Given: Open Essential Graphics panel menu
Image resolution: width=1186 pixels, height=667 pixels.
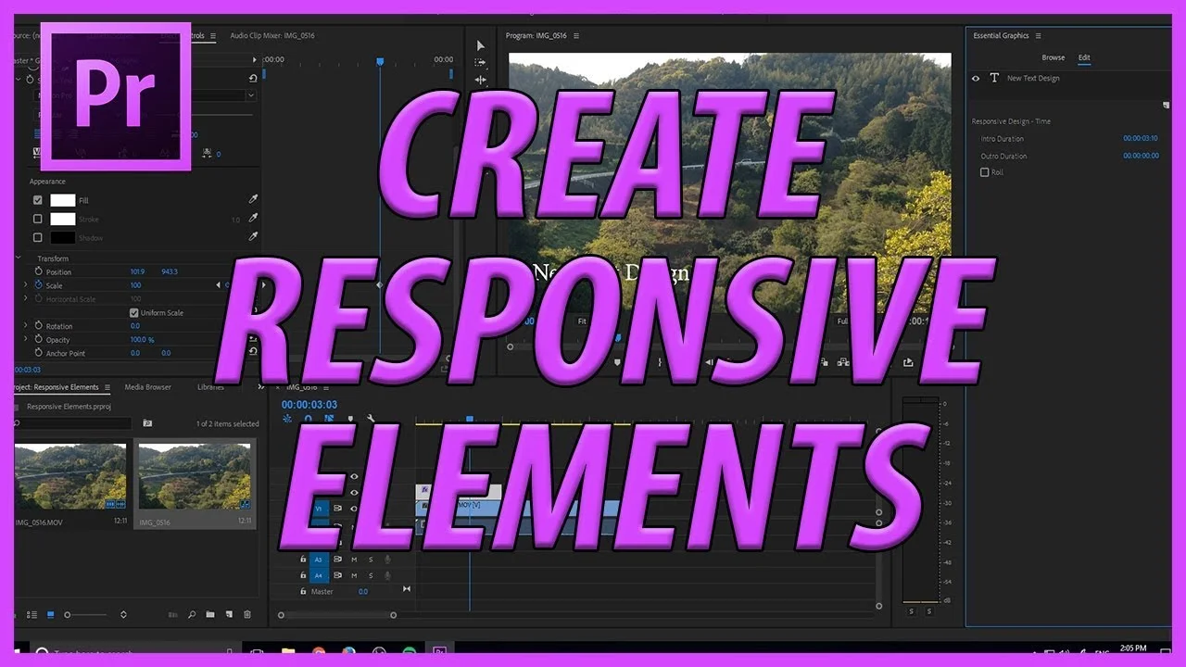Looking at the screenshot, I should [1039, 36].
